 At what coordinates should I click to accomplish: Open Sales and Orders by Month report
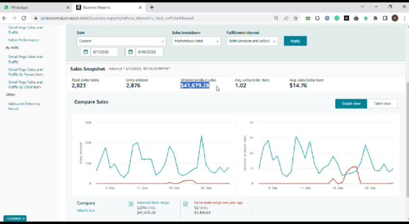coord(24,106)
